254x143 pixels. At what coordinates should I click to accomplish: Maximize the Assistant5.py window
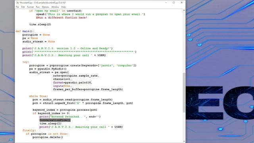click(174, 3)
